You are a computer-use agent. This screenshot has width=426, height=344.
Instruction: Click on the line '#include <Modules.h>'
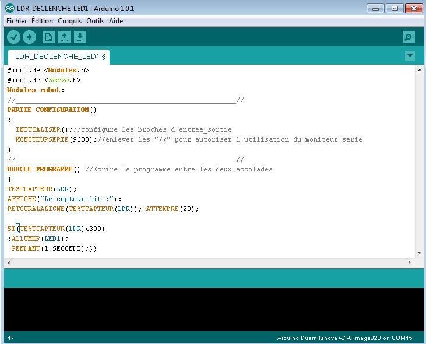pos(48,70)
